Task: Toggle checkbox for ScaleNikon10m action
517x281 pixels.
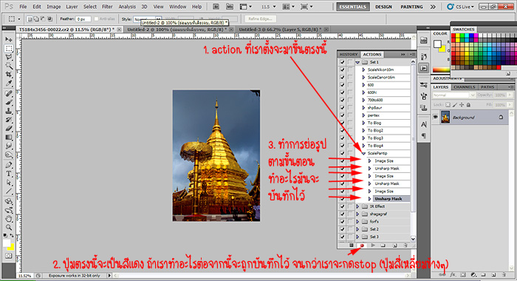Action: coord(342,70)
